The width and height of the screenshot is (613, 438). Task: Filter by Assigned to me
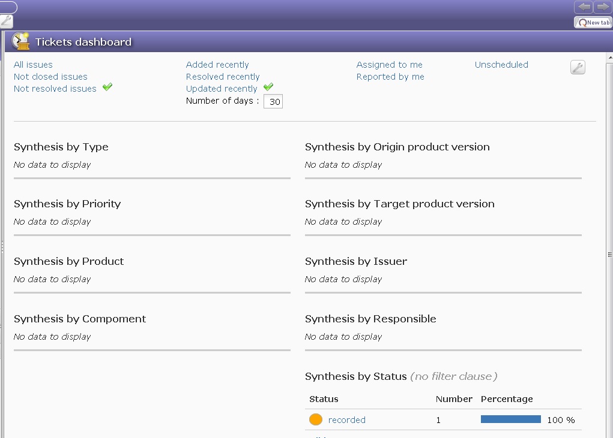(390, 65)
